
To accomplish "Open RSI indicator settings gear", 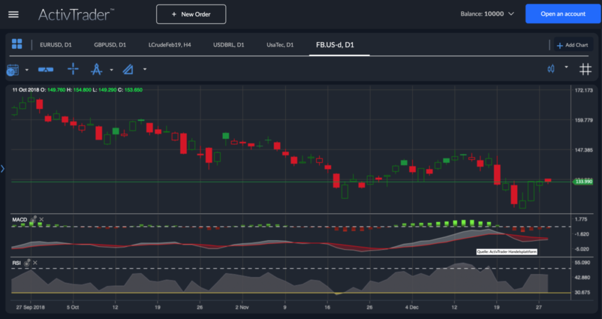I will tap(27, 262).
